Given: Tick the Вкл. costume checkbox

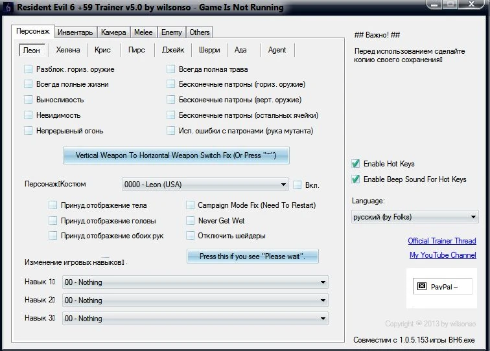Looking at the screenshot, I should tap(297, 185).
